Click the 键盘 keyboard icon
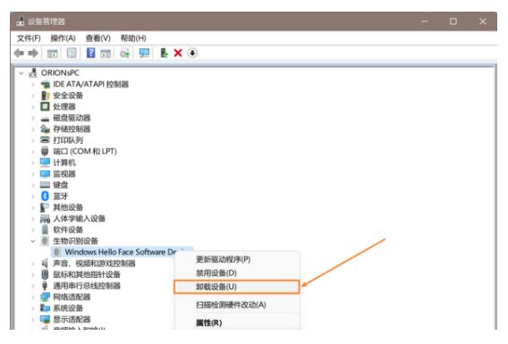The width and height of the screenshot is (508, 344). pyautogui.click(x=45, y=185)
